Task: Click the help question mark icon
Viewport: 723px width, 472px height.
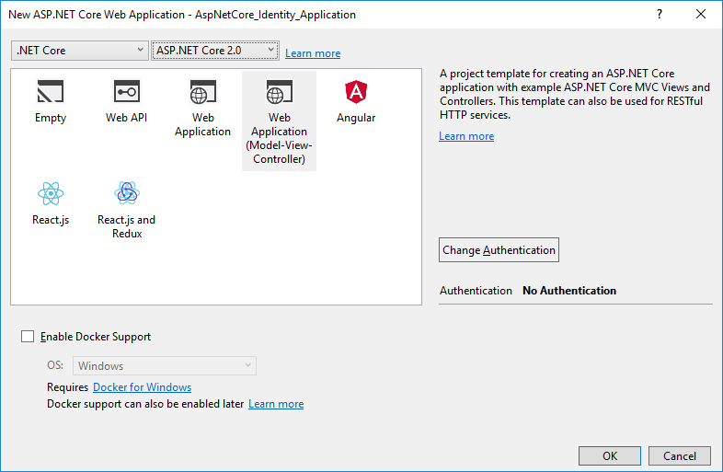Action: [660, 15]
